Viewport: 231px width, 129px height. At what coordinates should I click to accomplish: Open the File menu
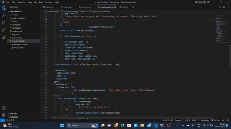(x=8, y=2)
